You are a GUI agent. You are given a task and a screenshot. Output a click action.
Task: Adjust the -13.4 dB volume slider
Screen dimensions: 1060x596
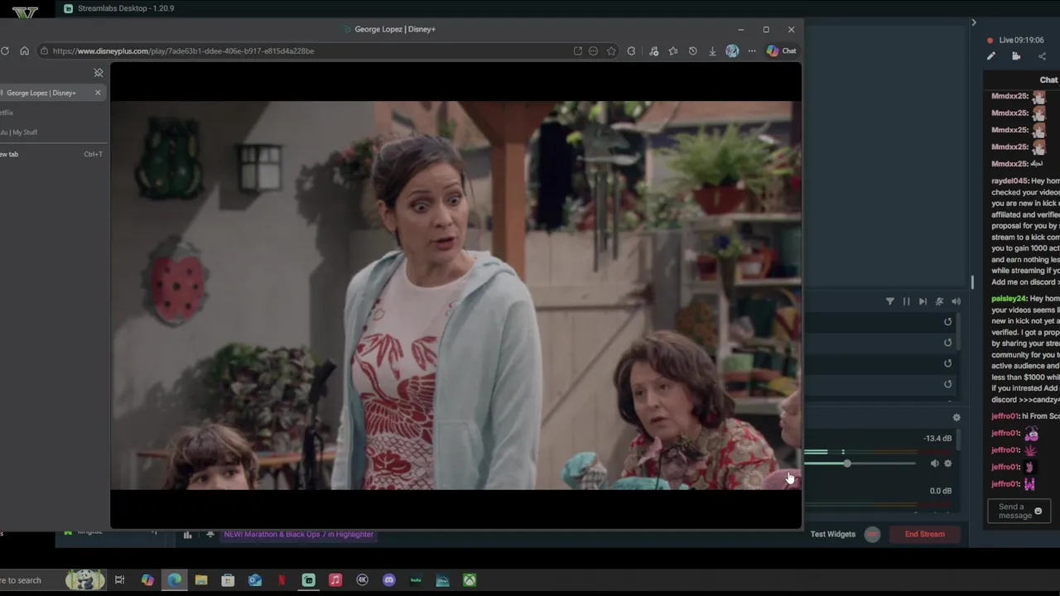pyautogui.click(x=860, y=464)
